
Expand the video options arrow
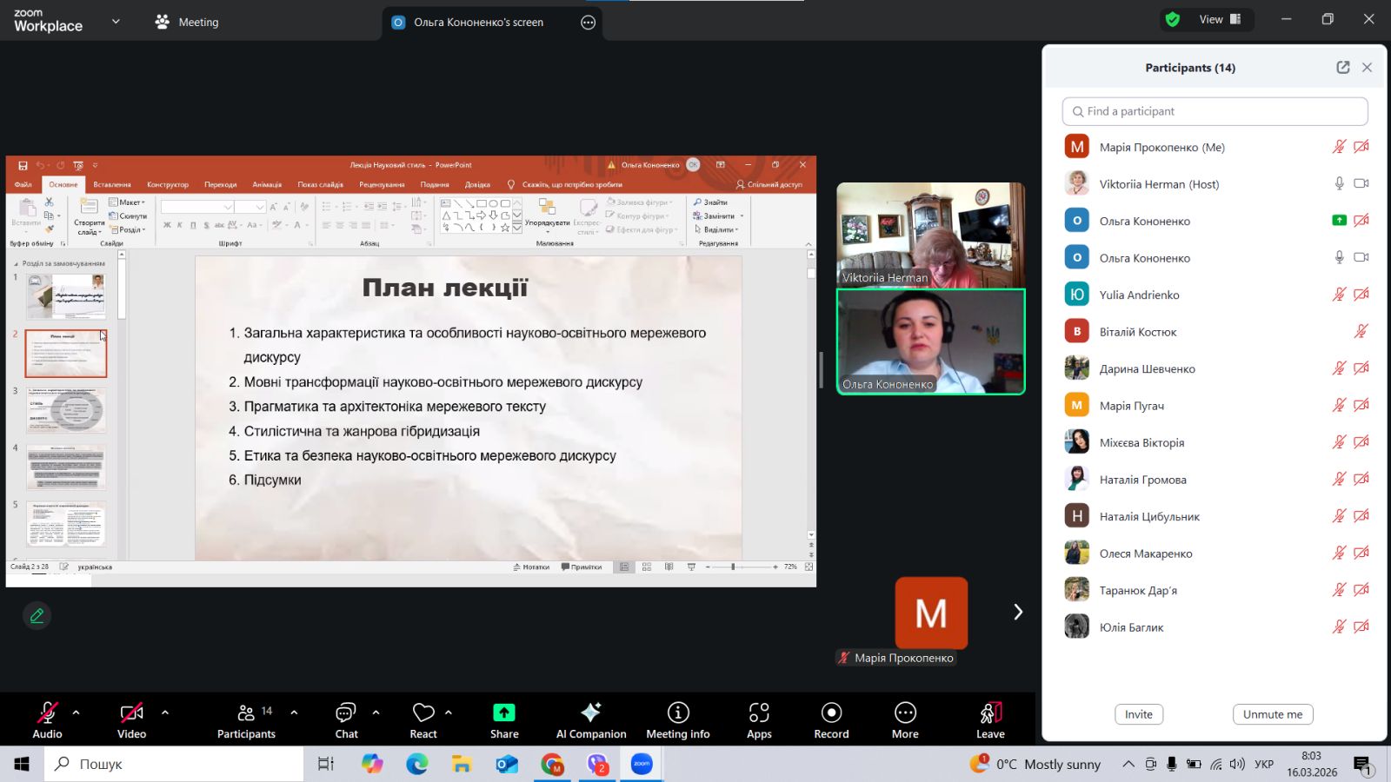coord(165,712)
